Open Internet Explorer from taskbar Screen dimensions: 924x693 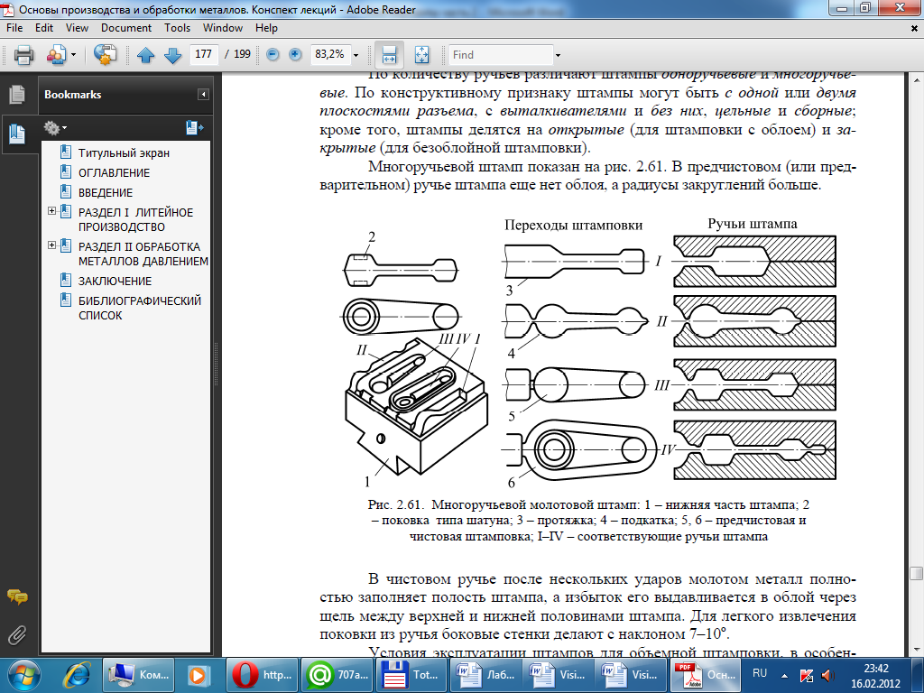point(78,675)
